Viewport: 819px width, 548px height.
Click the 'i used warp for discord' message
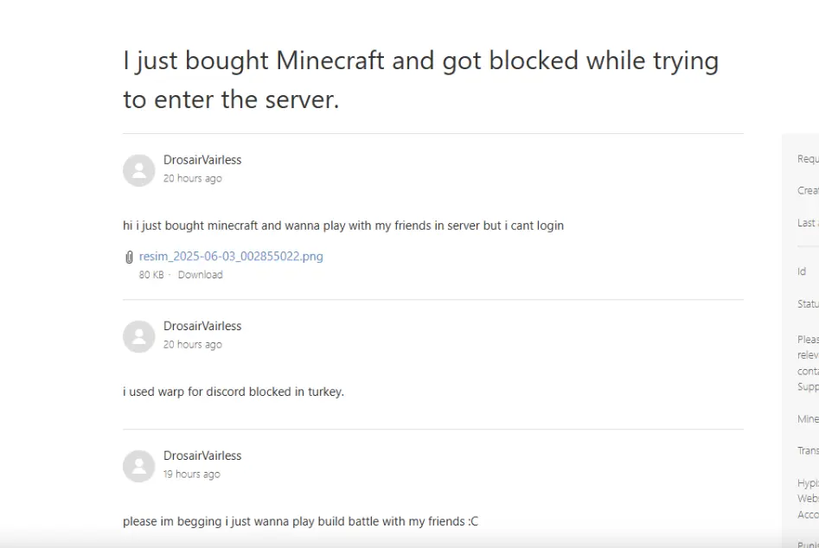tap(234, 392)
